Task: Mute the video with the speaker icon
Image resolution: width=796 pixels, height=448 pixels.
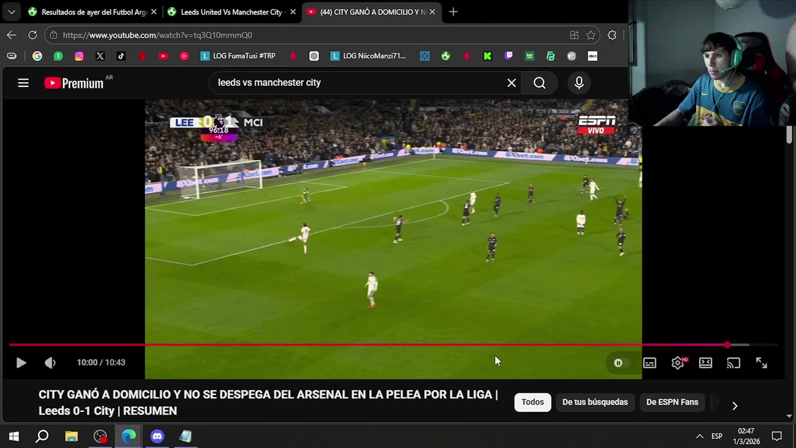Action: [50, 363]
